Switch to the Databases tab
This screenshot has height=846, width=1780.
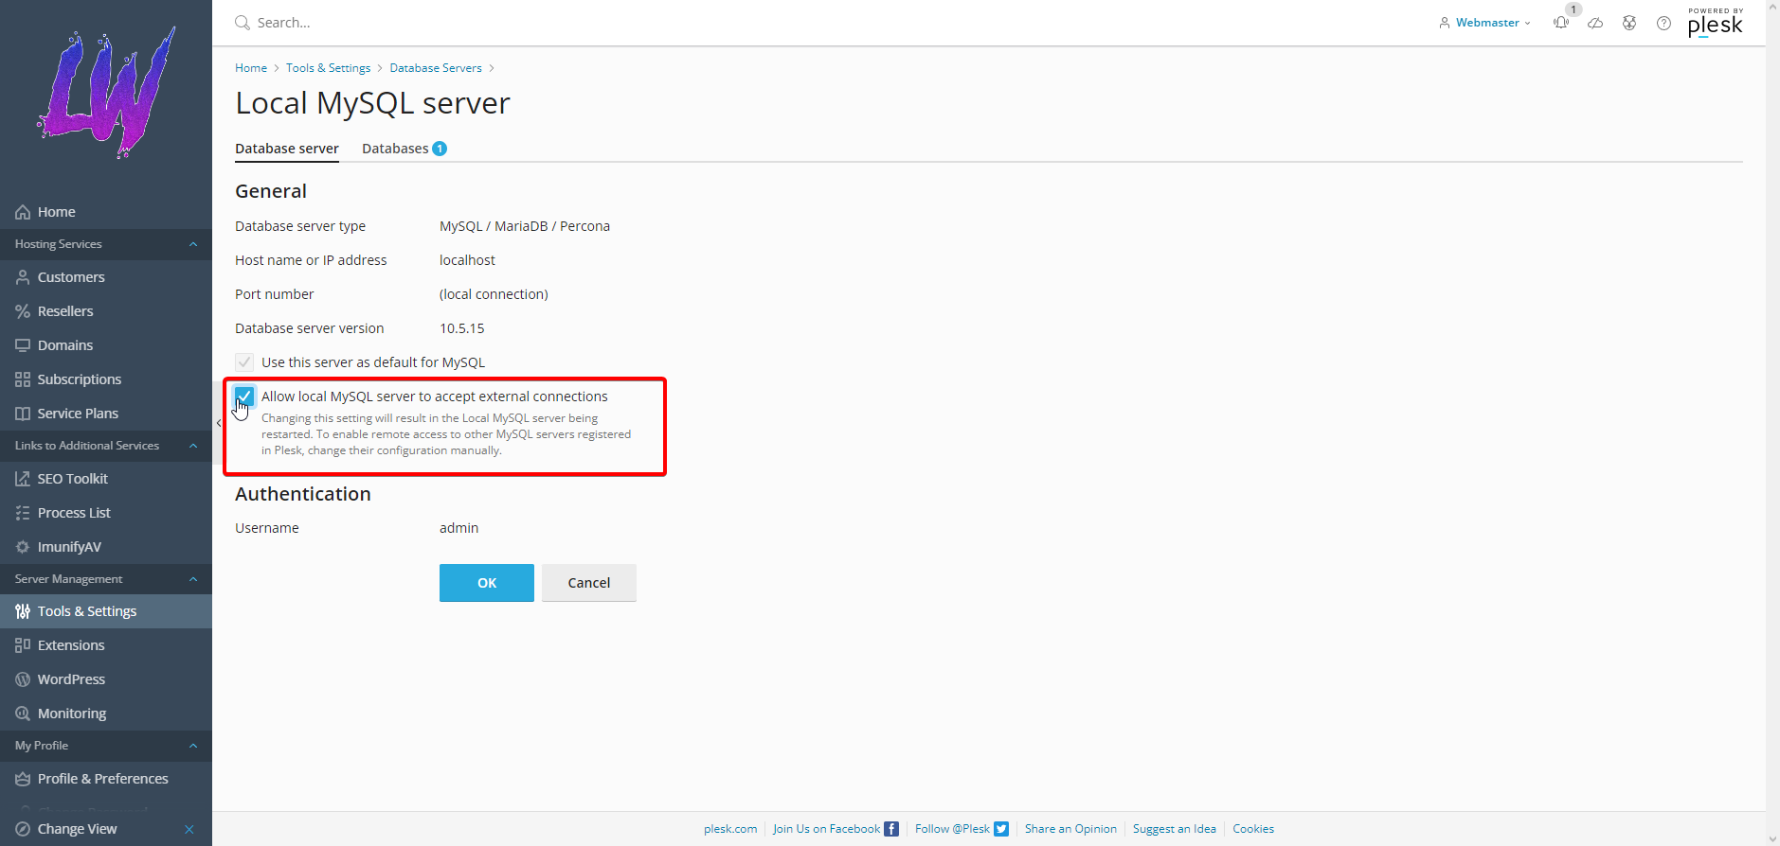point(395,149)
